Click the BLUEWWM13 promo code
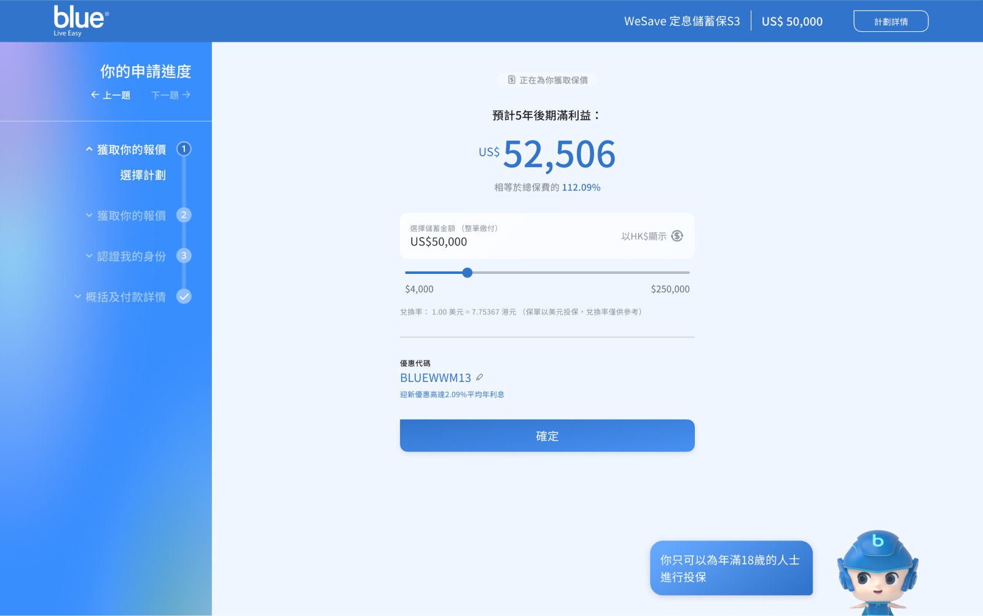The height and width of the screenshot is (616, 983). coord(436,378)
